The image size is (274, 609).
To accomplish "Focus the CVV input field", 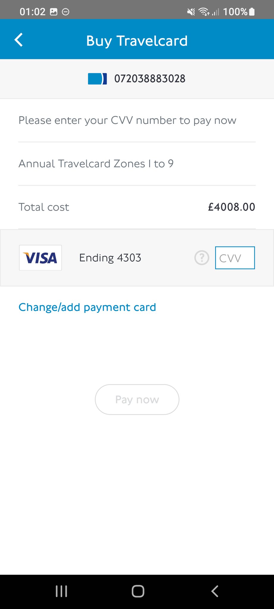I will click(235, 258).
